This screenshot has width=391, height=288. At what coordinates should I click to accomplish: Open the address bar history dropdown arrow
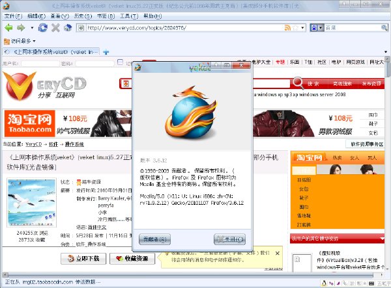pos(302,28)
